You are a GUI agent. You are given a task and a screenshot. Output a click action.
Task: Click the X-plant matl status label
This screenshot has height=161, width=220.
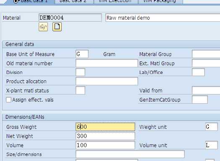click(x=28, y=91)
